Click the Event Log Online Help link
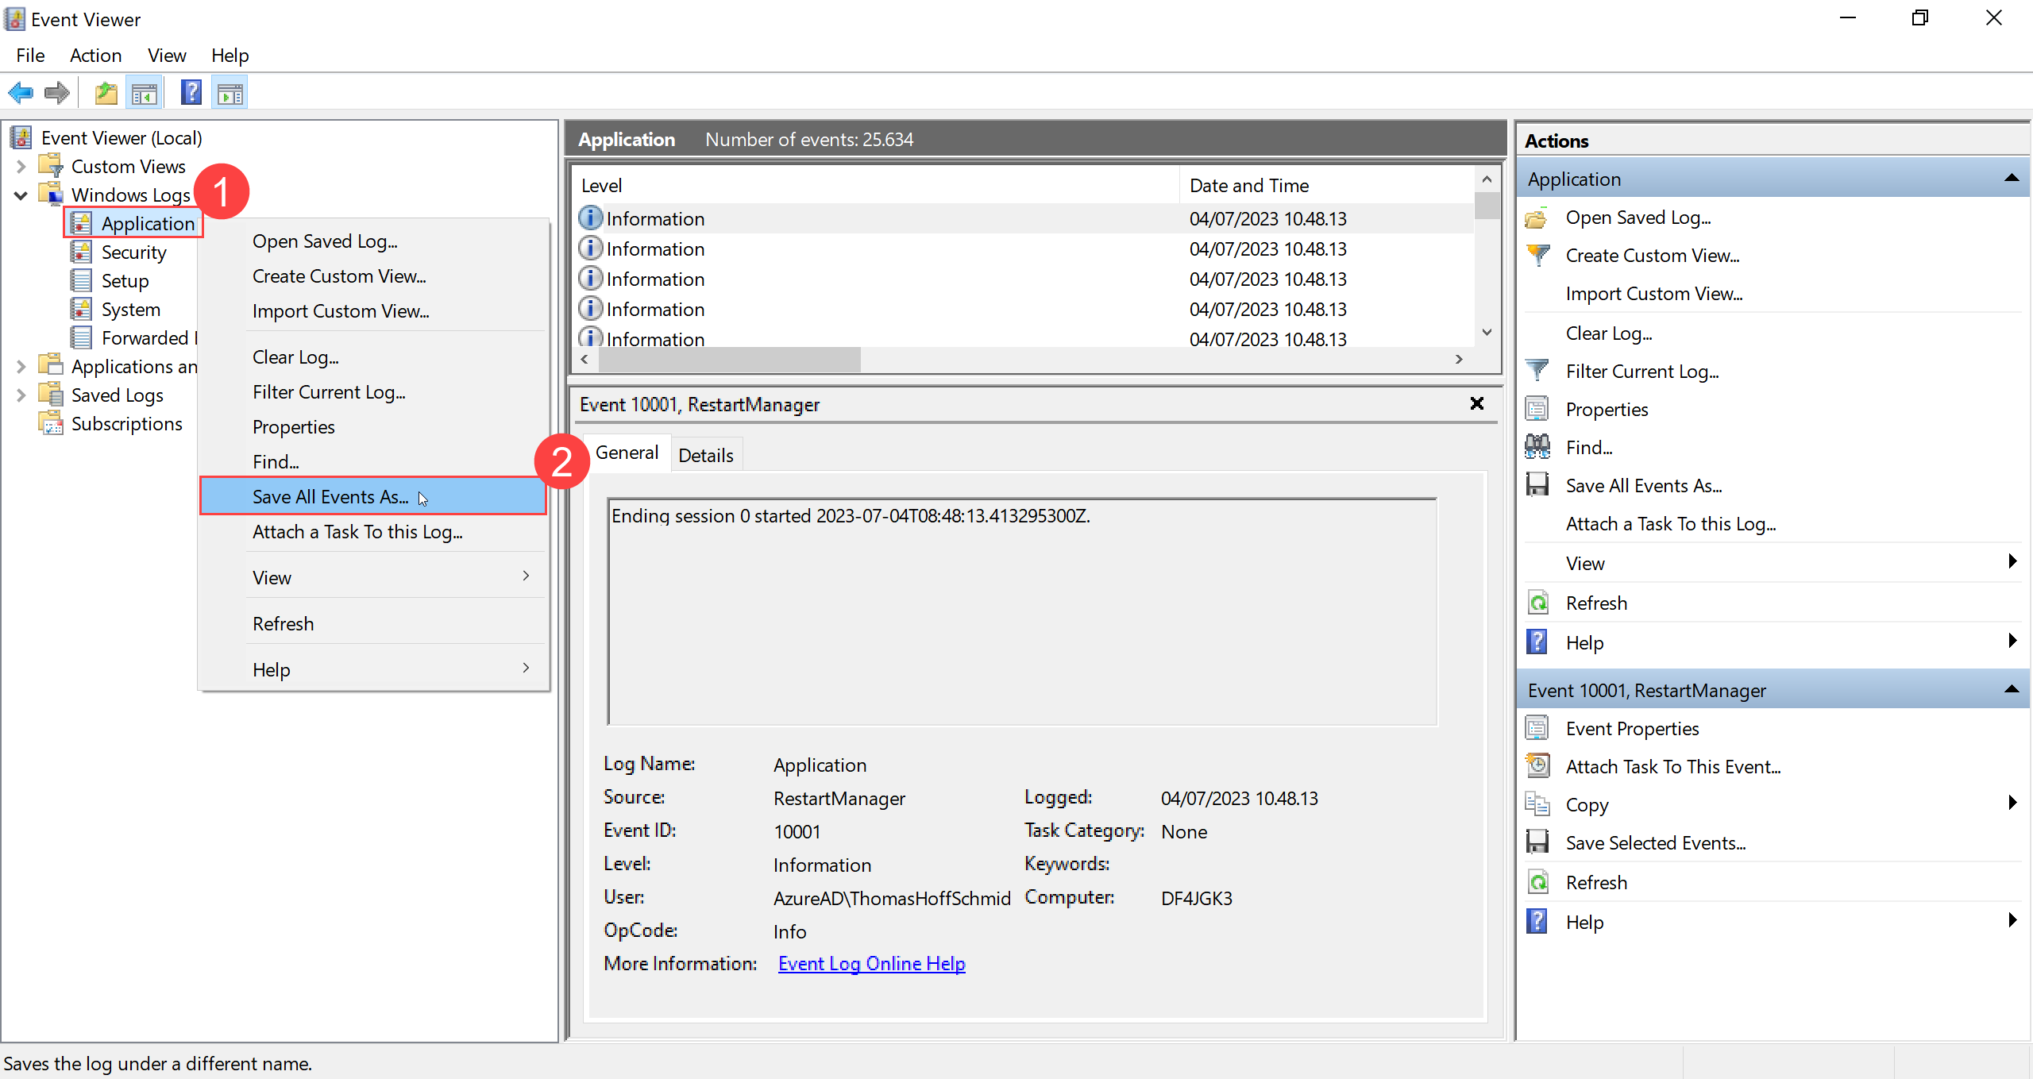 (871, 963)
